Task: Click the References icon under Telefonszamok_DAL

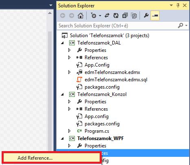Action: 79,58
